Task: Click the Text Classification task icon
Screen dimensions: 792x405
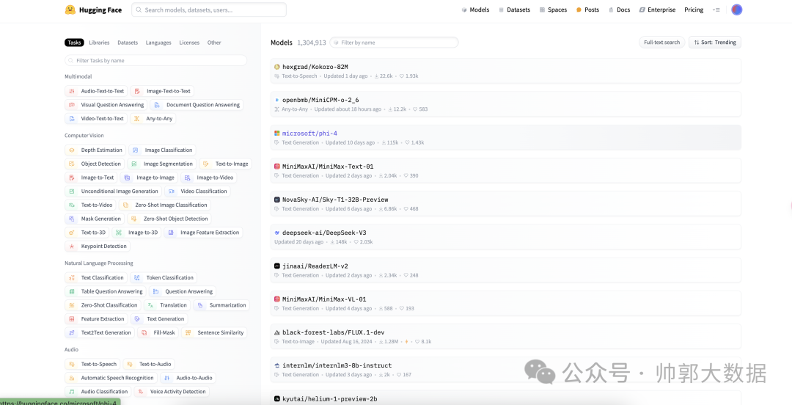Action: tap(72, 277)
